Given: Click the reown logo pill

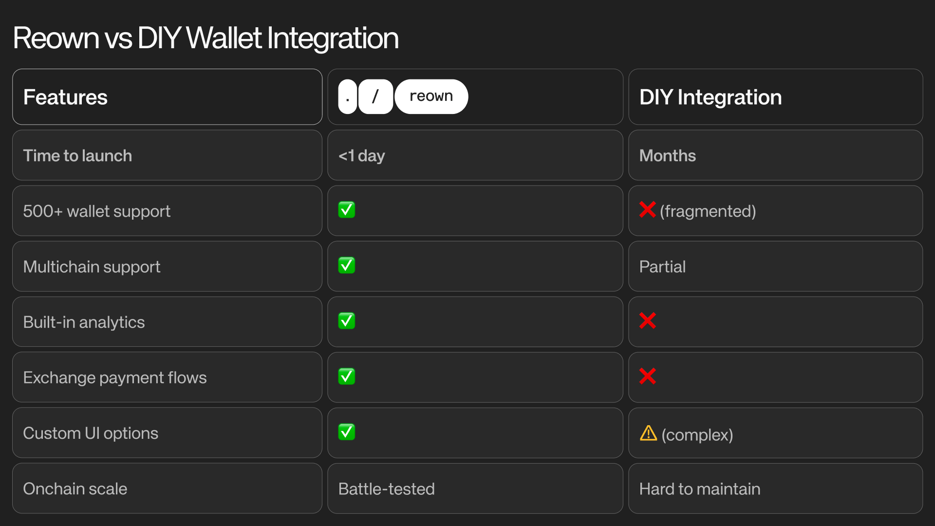Looking at the screenshot, I should tap(431, 96).
